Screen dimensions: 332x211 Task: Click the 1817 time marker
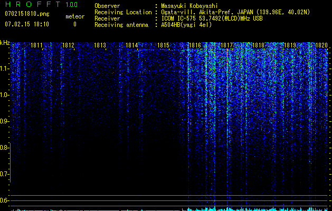[226, 45]
